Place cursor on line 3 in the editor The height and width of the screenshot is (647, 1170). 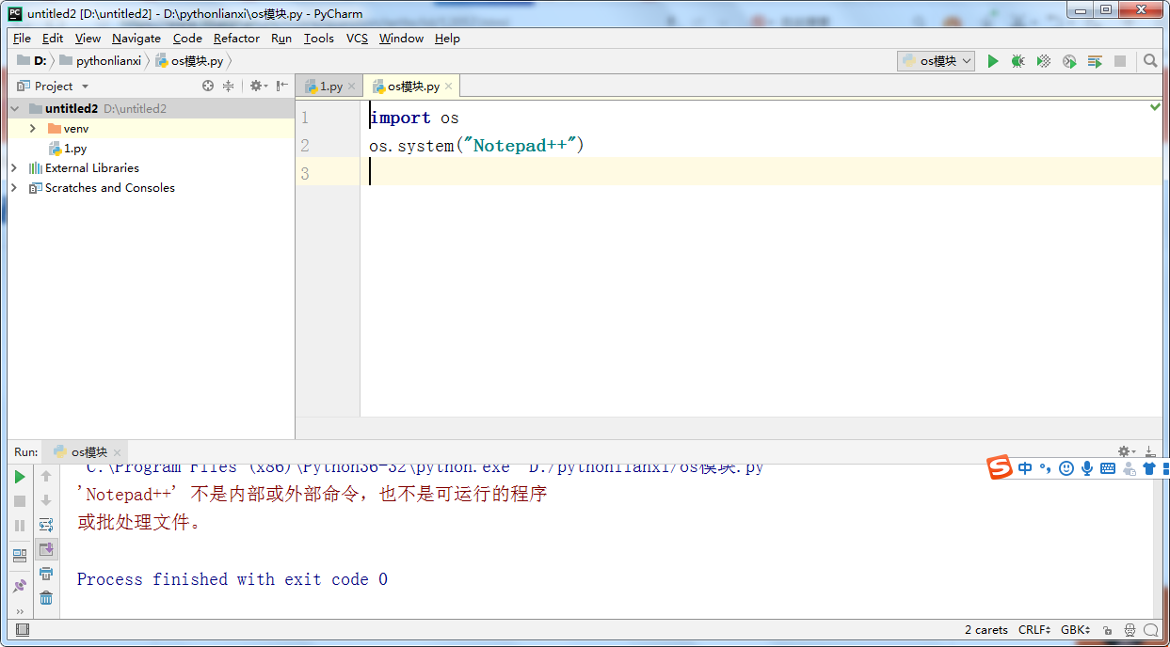(x=761, y=172)
